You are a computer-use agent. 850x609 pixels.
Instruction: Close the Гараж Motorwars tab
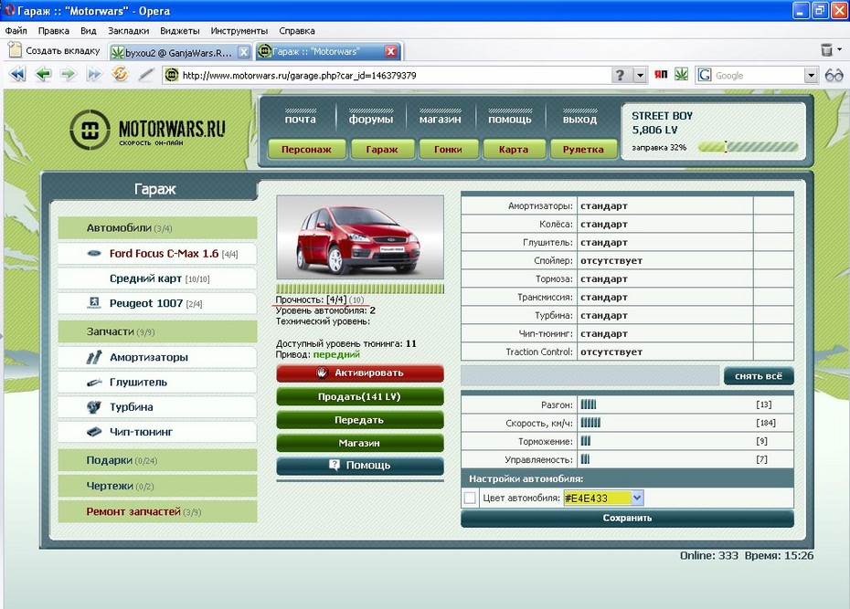[x=390, y=51]
